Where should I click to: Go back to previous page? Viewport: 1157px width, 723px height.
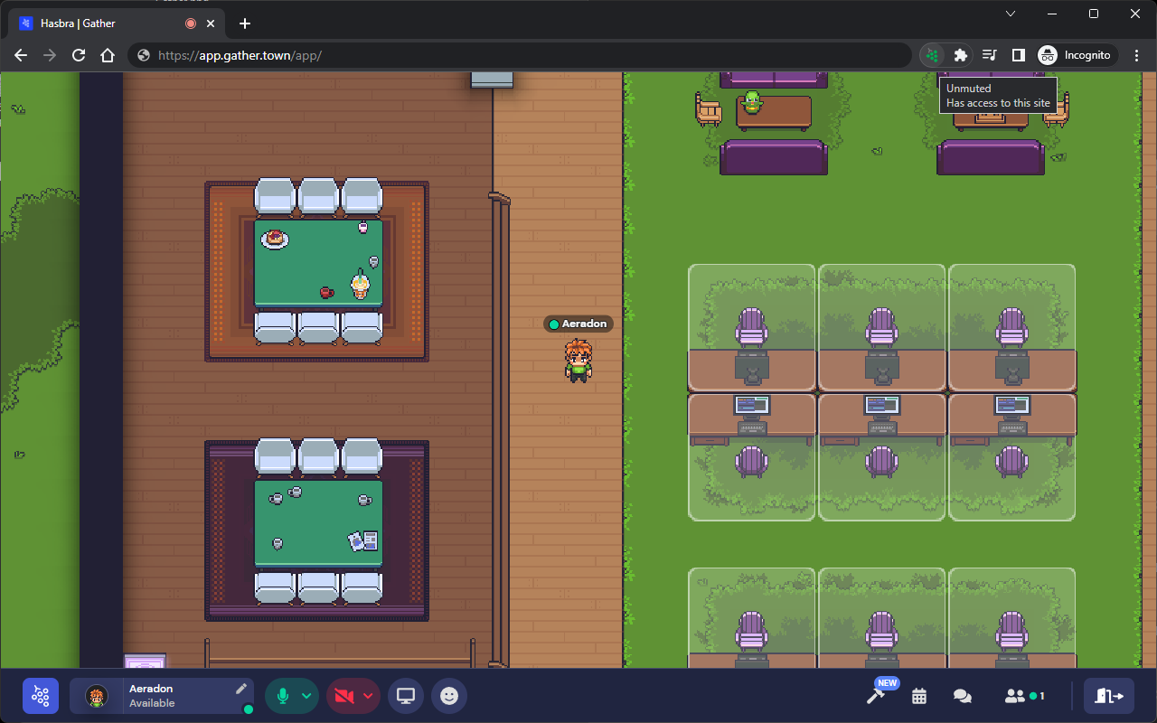[x=21, y=55]
